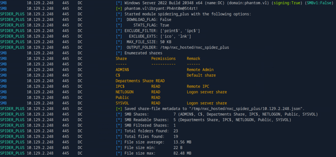The height and width of the screenshot is (157, 336).
Task: Click the File size max 82.48 MB value
Action: [184, 153]
